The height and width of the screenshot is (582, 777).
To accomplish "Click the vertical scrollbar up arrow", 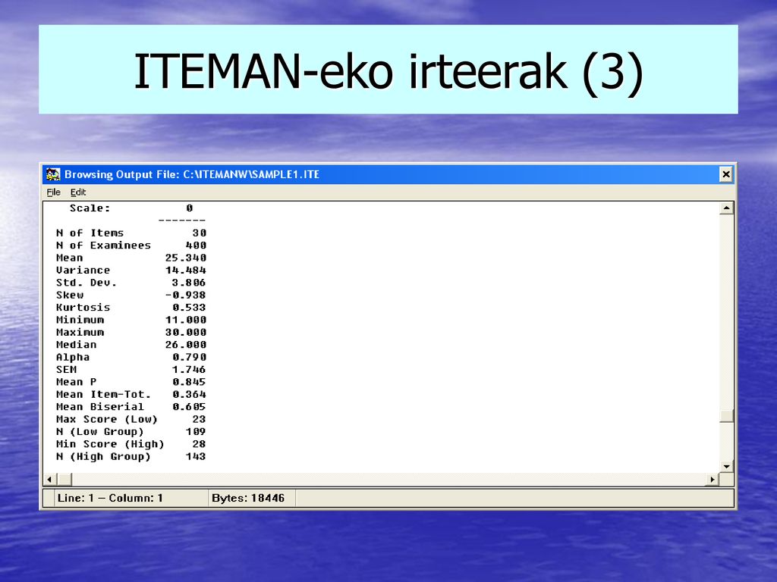I will tap(726, 208).
